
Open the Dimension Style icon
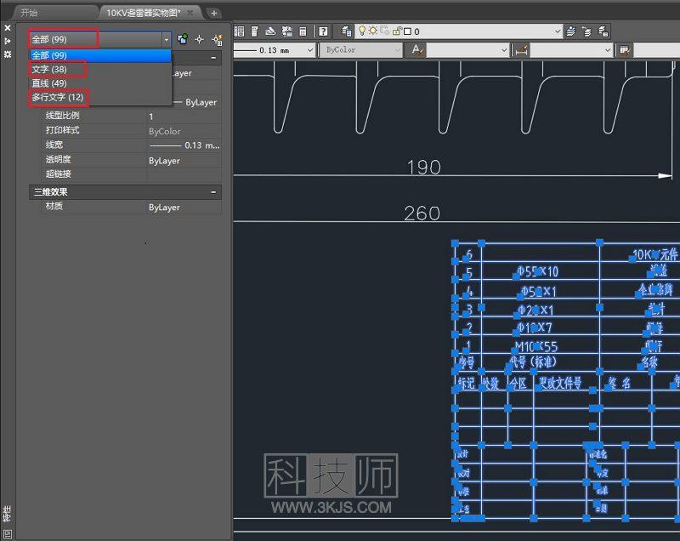pyautogui.click(x=521, y=50)
